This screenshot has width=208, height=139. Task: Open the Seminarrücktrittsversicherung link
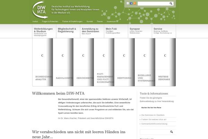pos(154,124)
